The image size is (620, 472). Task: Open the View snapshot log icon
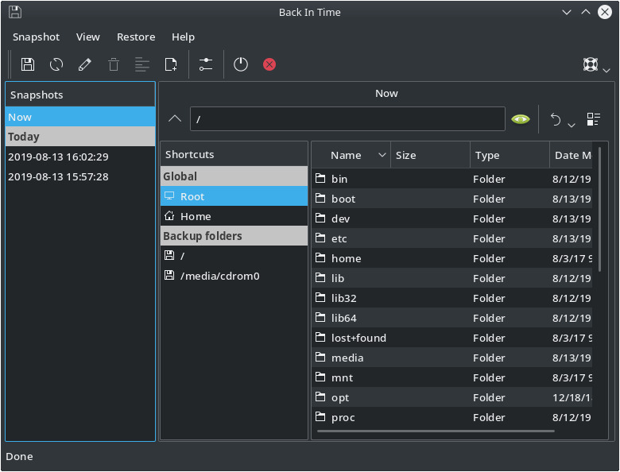(x=142, y=64)
